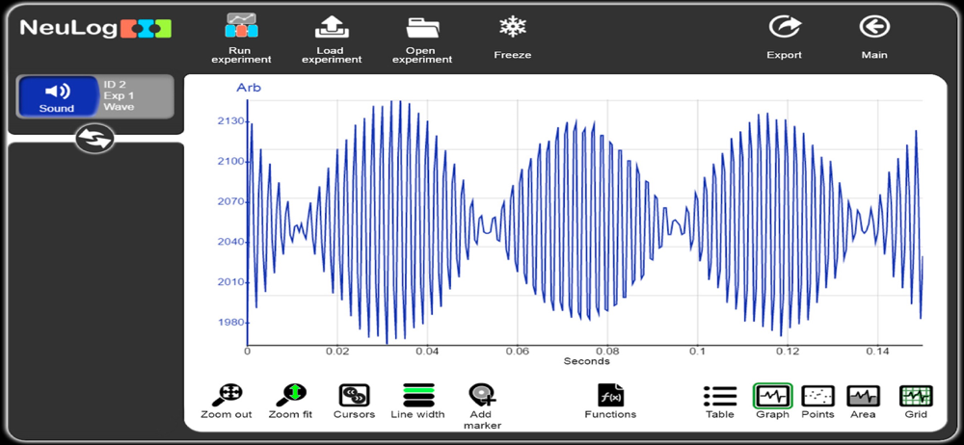
Task: Toggle the Grid display
Action: [x=916, y=396]
